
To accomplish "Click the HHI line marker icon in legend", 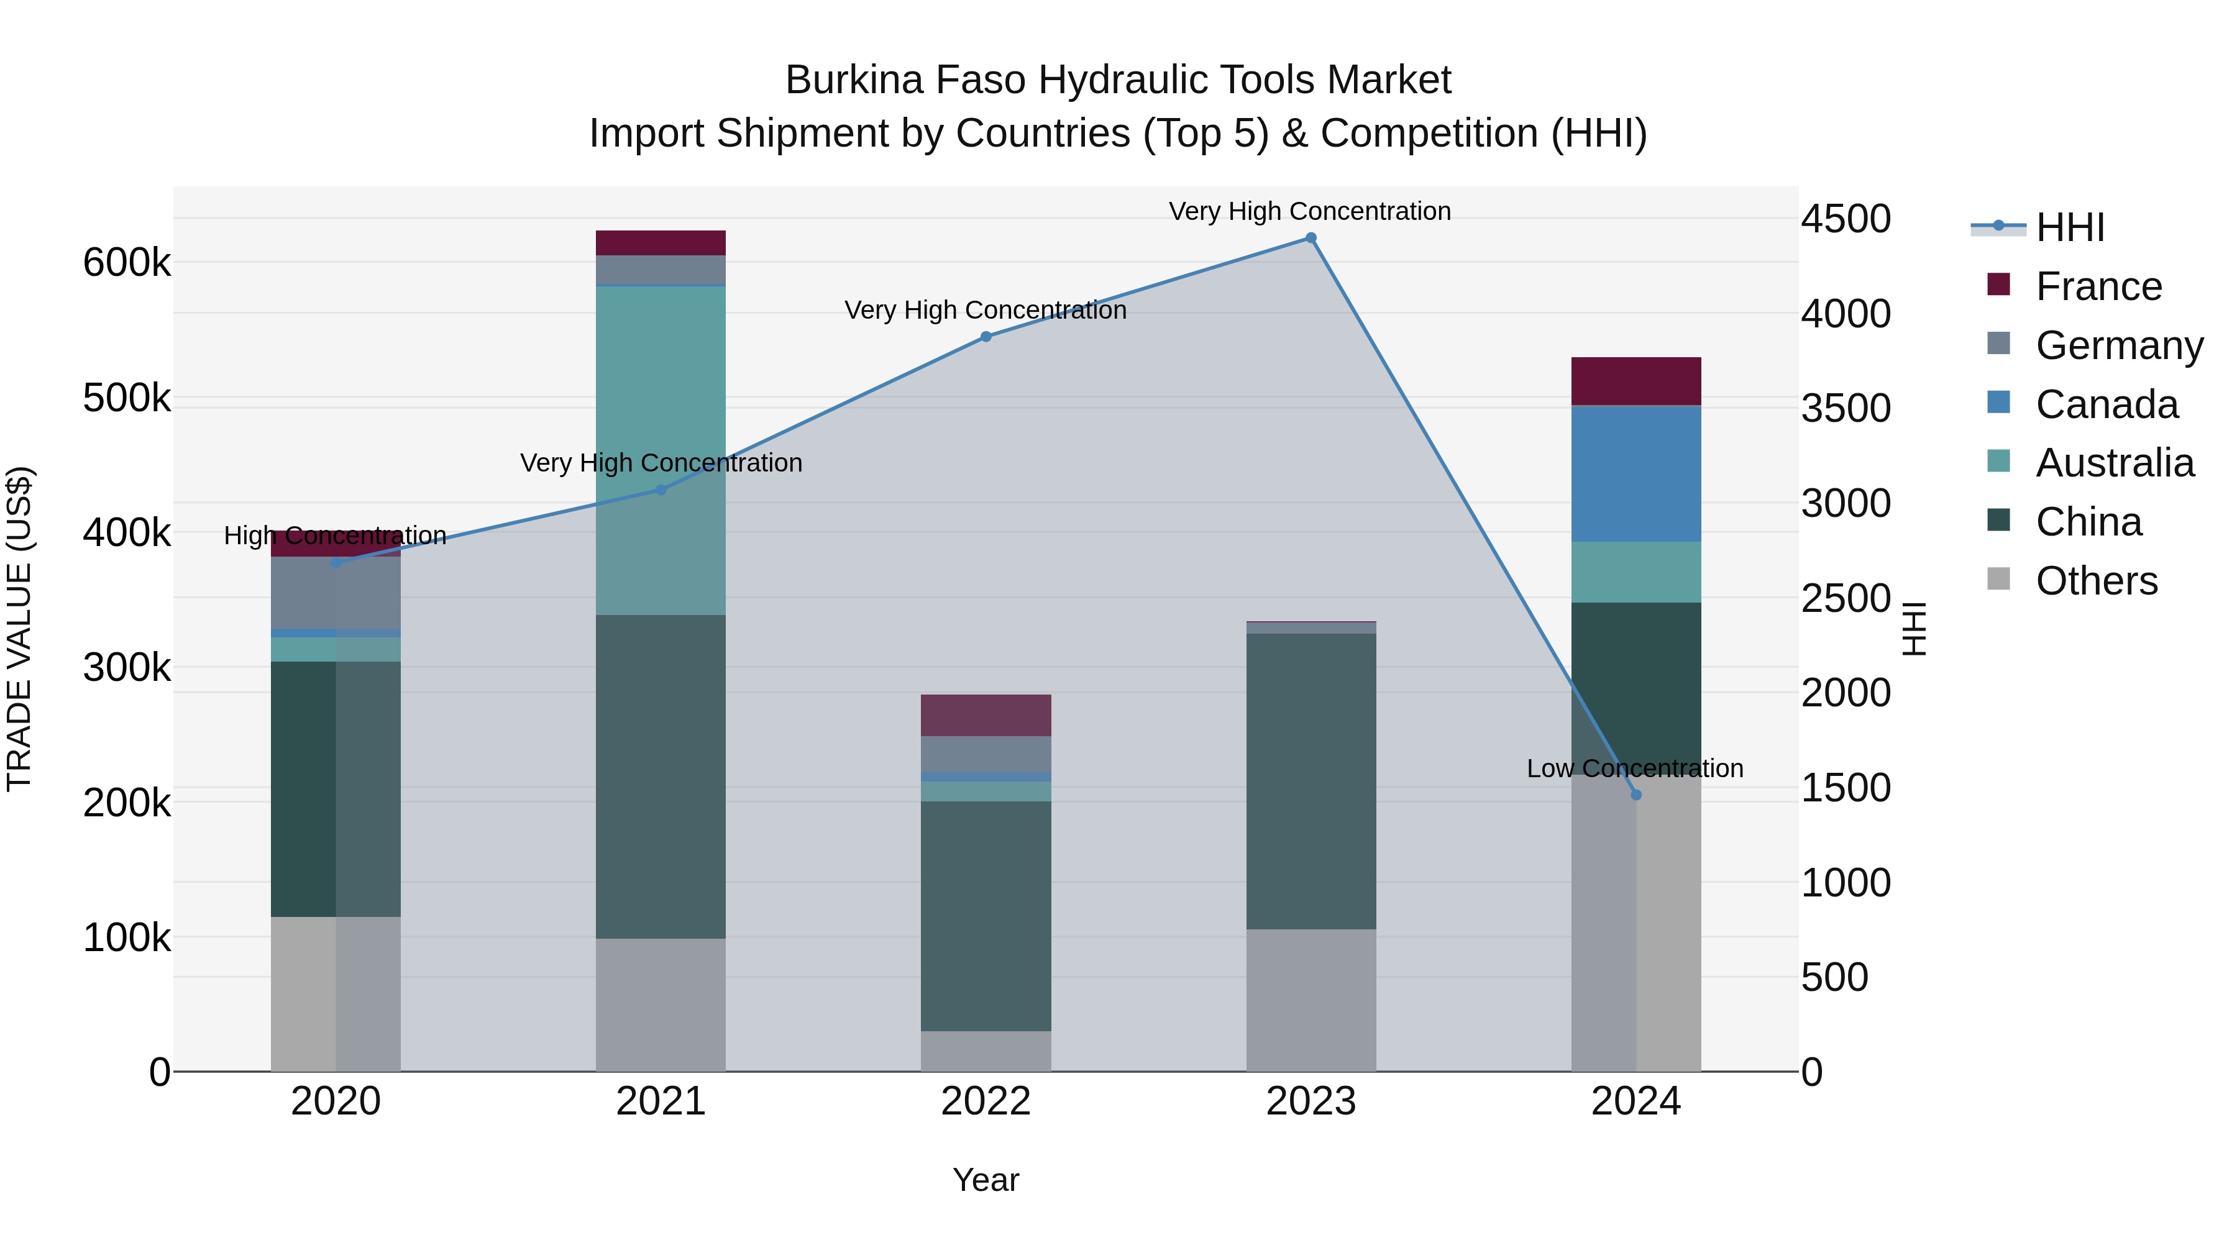I will coord(1998,227).
